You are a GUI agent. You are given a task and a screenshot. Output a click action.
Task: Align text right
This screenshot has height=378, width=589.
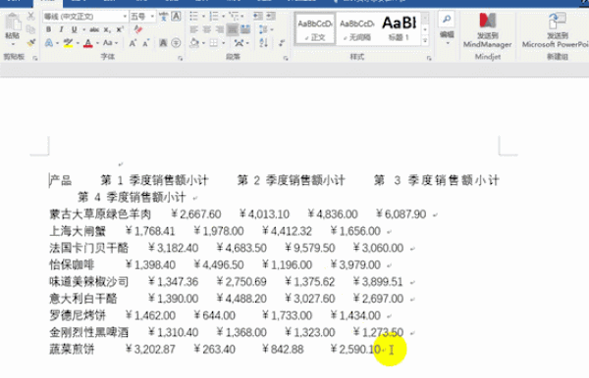219,29
